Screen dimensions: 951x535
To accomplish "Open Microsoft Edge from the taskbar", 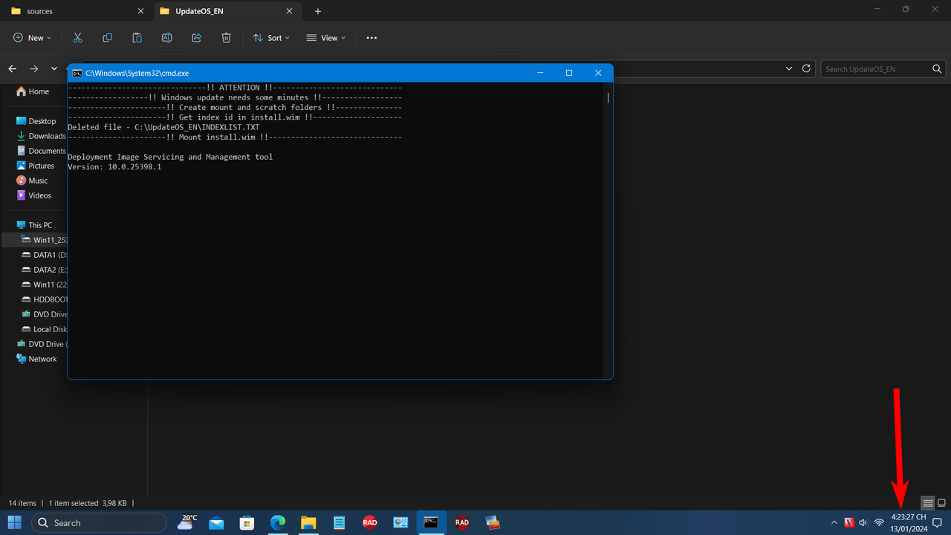I will pos(277,522).
